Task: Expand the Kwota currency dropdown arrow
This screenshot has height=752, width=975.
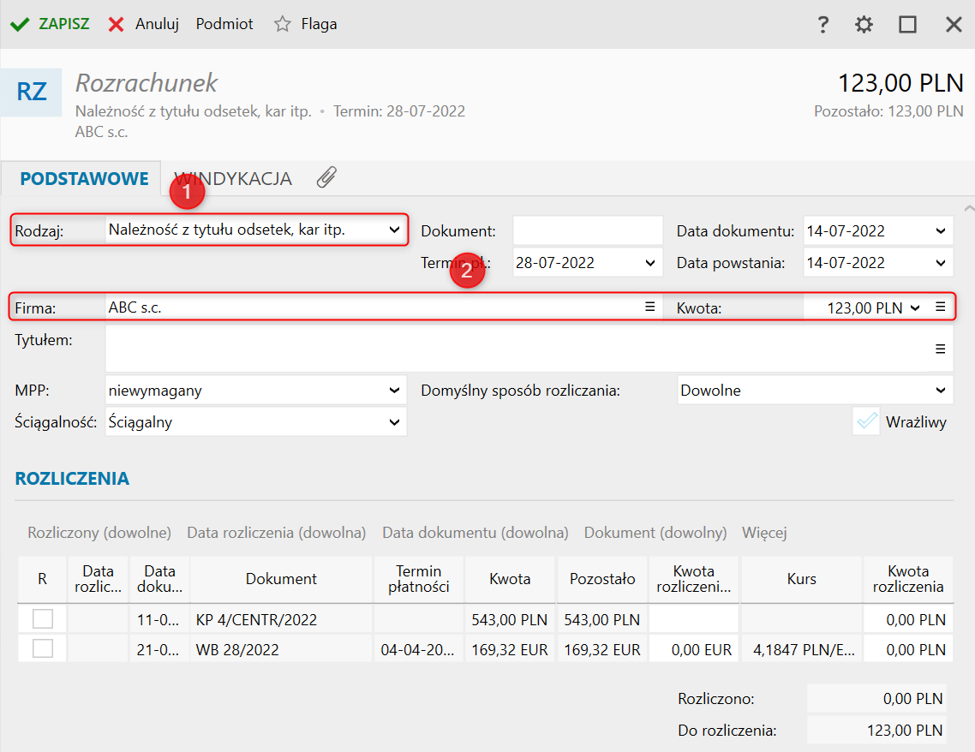Action: tap(915, 307)
